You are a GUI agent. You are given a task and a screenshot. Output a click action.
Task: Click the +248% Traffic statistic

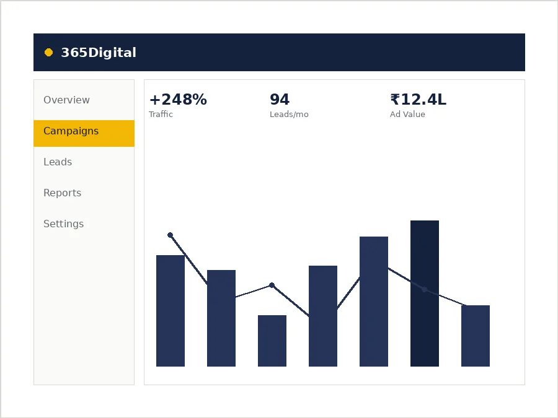coord(178,105)
